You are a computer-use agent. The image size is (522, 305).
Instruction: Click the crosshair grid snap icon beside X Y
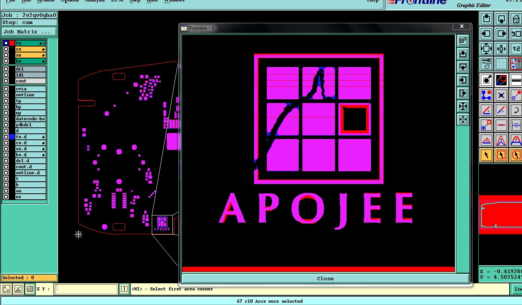[x=30, y=289]
